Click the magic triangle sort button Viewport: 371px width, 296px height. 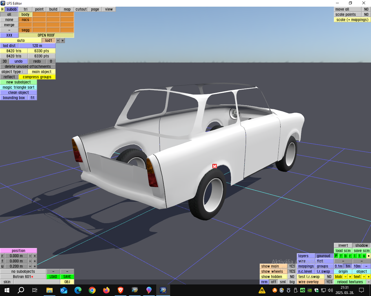[x=19, y=87]
